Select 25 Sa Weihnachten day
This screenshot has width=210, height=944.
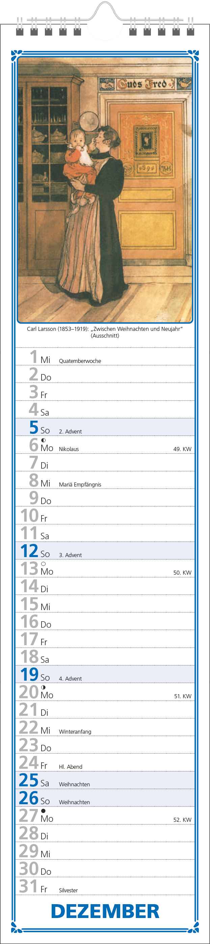click(105, 780)
